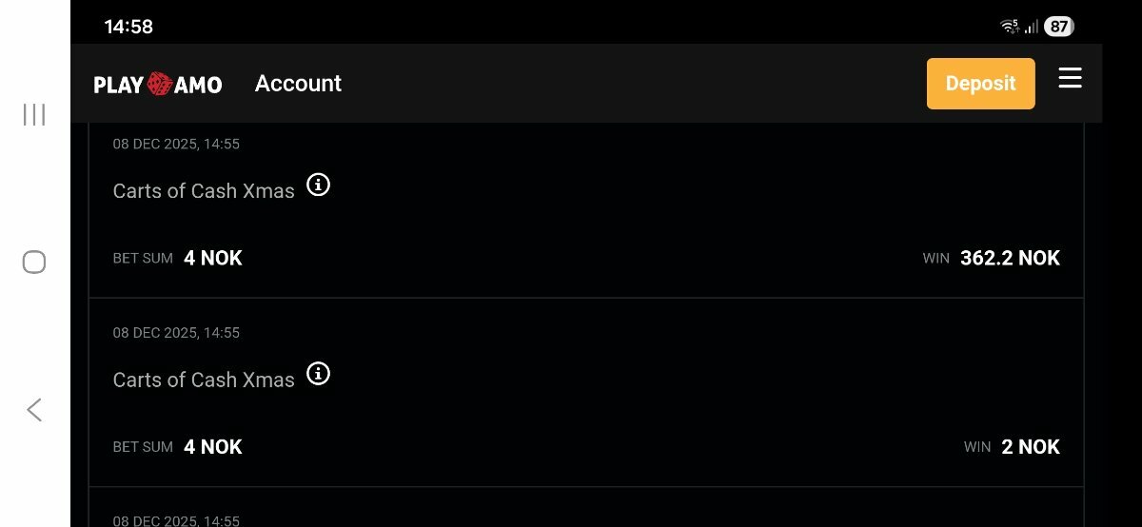Image resolution: width=1142 pixels, height=527 pixels.
Task: Open info for the 362.2 NOK win game
Action: tap(318, 185)
